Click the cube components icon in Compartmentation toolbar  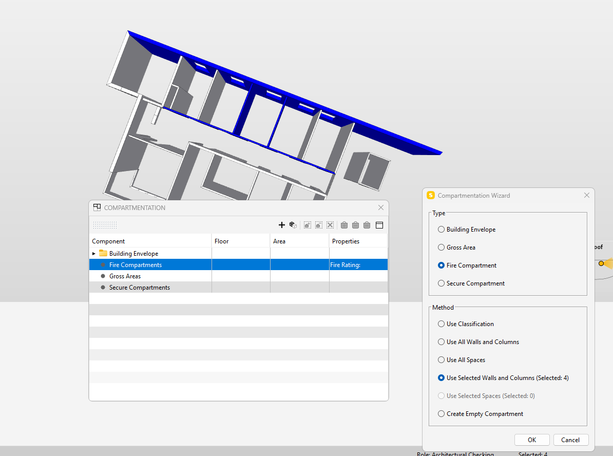[x=293, y=225]
